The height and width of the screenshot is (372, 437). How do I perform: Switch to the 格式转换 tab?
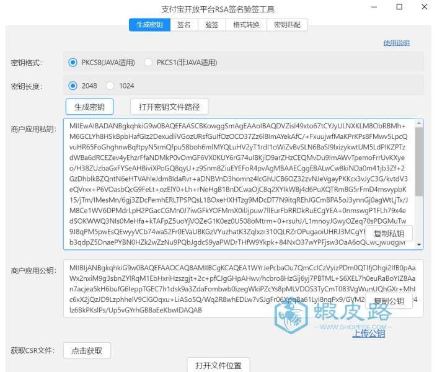[x=246, y=25]
